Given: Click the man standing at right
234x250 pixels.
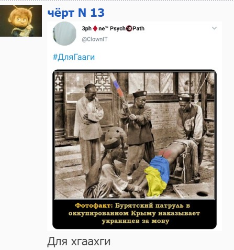Looking at the screenshot, I should click(190, 129).
